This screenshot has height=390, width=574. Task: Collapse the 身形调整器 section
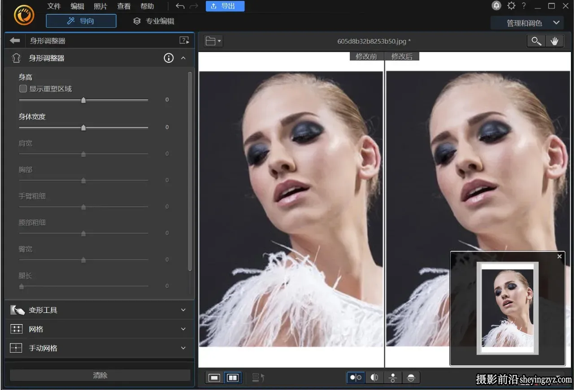[183, 58]
